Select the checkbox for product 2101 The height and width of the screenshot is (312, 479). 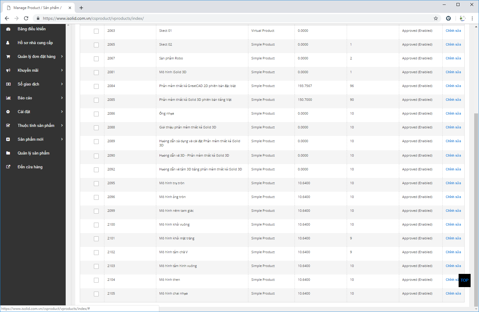(96, 239)
